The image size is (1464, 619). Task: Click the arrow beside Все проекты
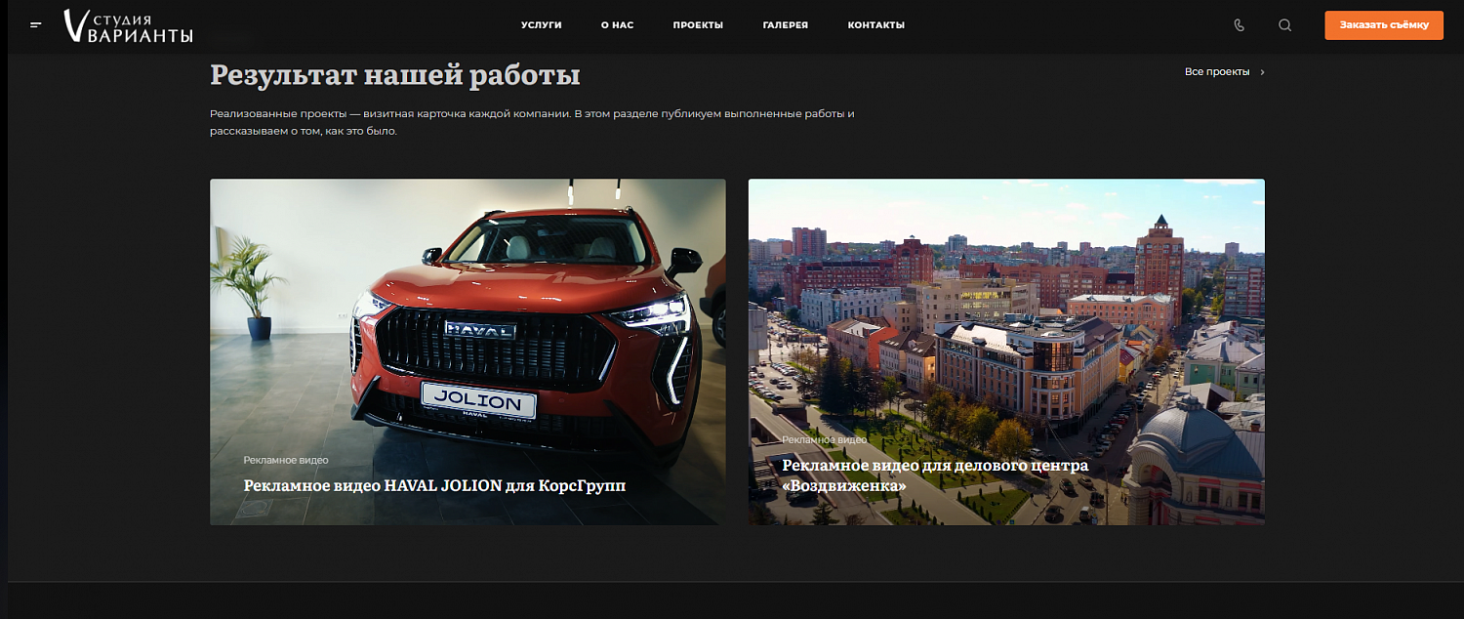[1263, 72]
